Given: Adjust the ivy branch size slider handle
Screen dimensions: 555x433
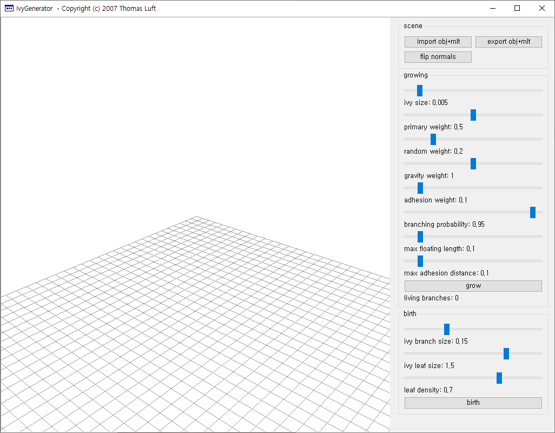Looking at the screenshot, I should (447, 329).
